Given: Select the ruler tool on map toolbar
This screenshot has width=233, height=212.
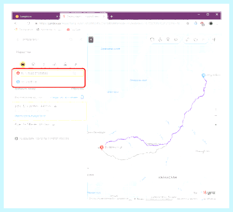Looking at the screenshot, I should point(188,39).
